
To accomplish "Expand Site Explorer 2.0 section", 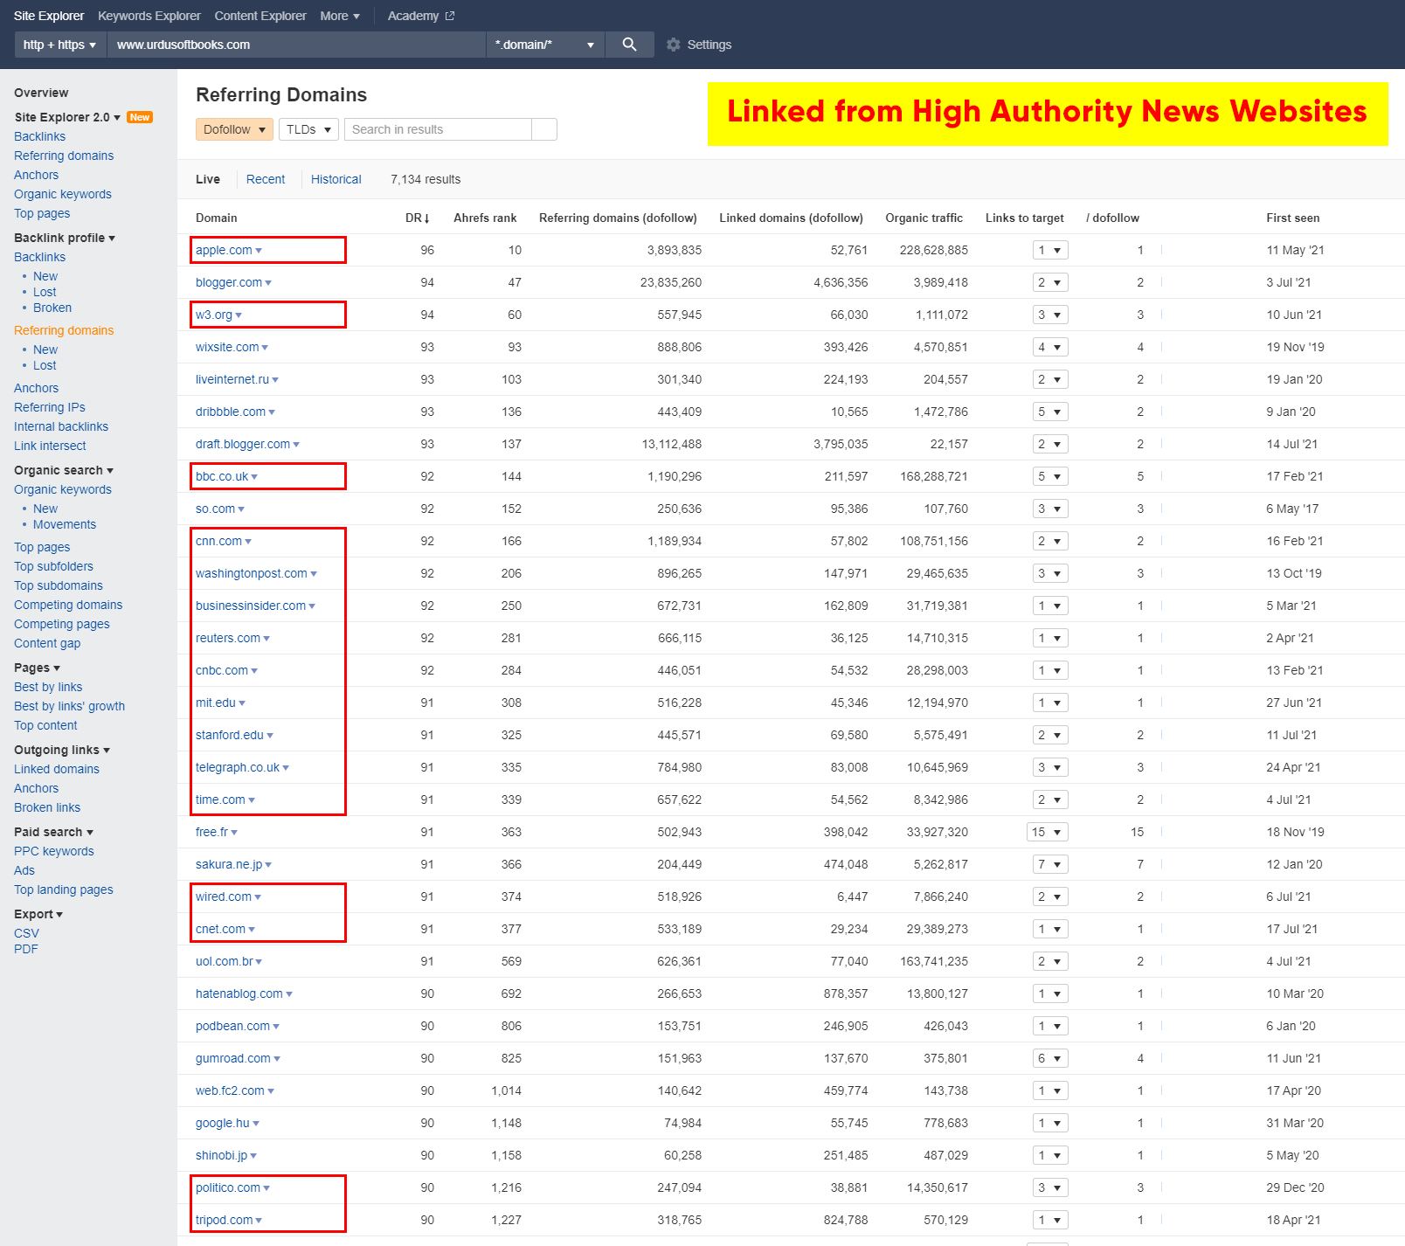I will coord(67,117).
